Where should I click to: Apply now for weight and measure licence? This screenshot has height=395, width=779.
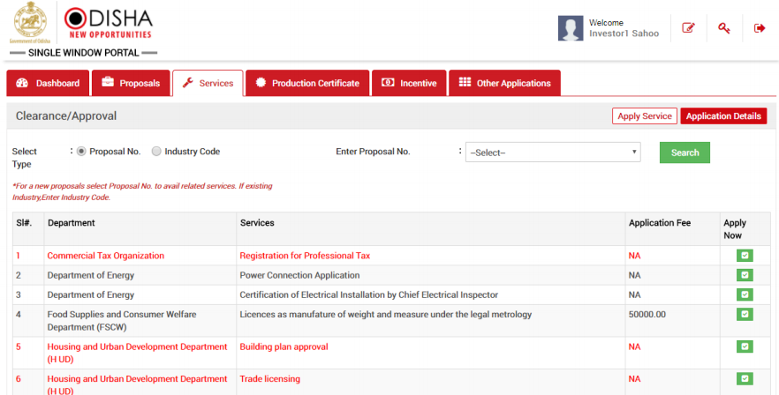(x=745, y=314)
